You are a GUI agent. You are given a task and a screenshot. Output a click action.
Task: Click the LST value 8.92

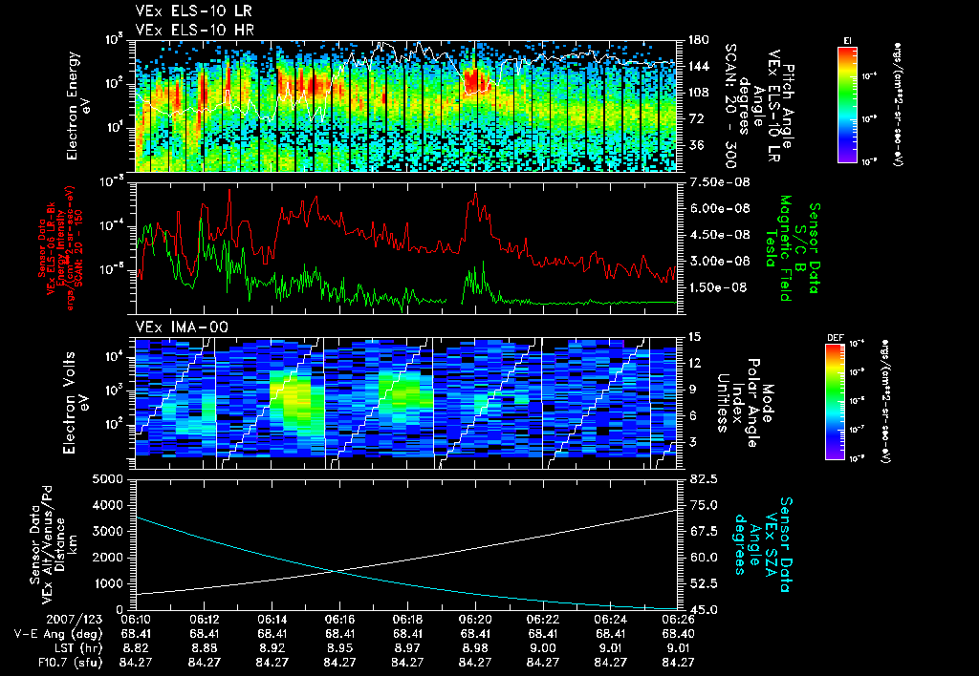272,648
